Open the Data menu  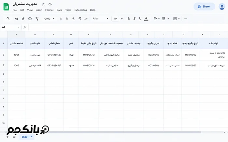59,10
